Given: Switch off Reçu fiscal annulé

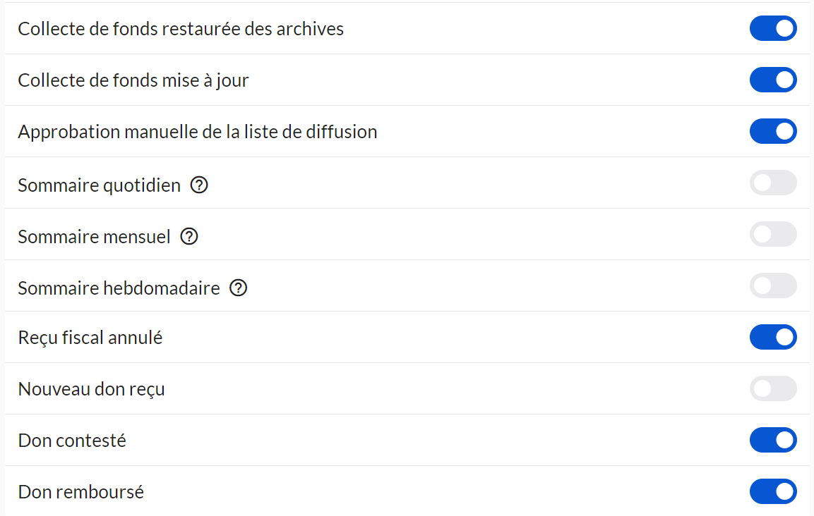Looking at the screenshot, I should (x=773, y=338).
